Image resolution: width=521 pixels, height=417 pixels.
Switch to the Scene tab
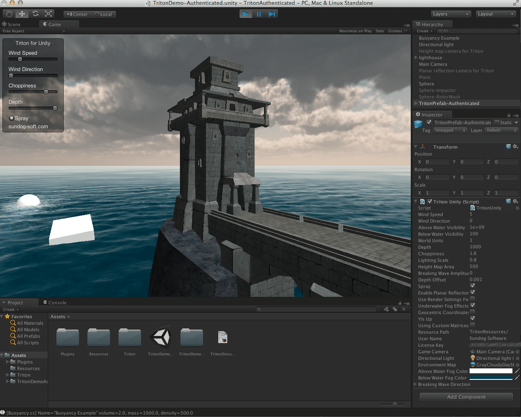click(x=11, y=25)
